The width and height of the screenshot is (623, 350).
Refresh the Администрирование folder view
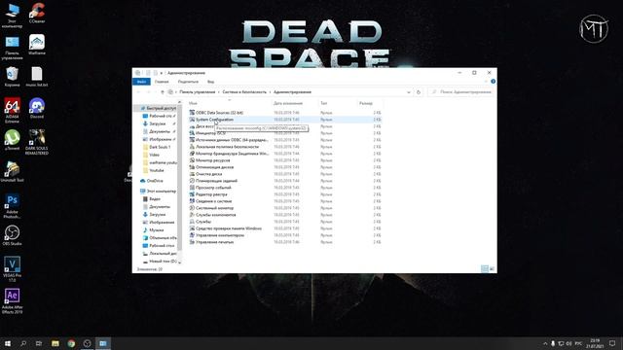pos(419,92)
